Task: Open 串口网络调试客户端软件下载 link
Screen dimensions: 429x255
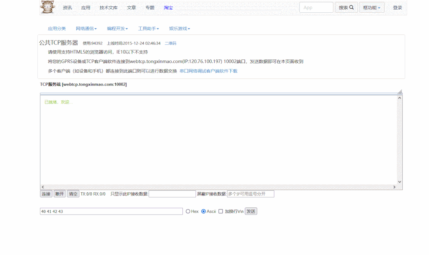Action: [208, 71]
